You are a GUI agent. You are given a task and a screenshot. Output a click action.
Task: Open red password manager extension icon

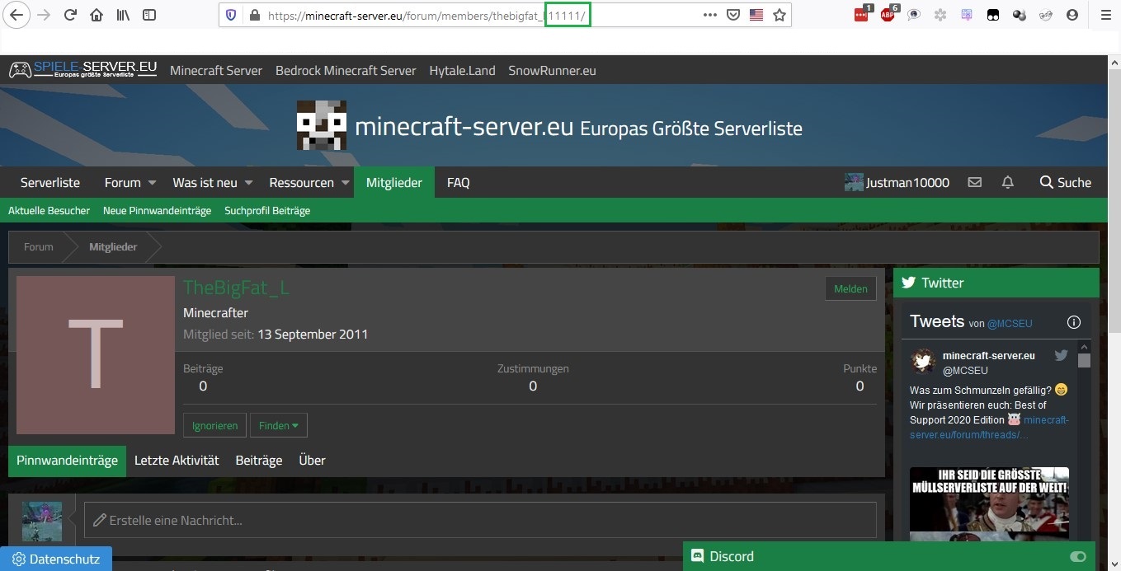862,14
